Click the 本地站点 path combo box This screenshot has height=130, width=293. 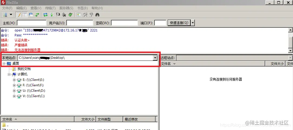pos(88,58)
